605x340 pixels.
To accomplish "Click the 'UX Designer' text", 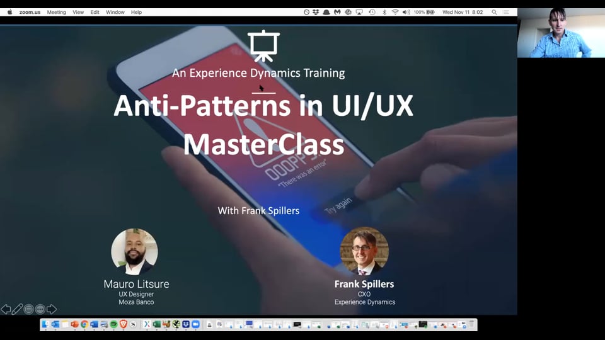I will tap(136, 294).
